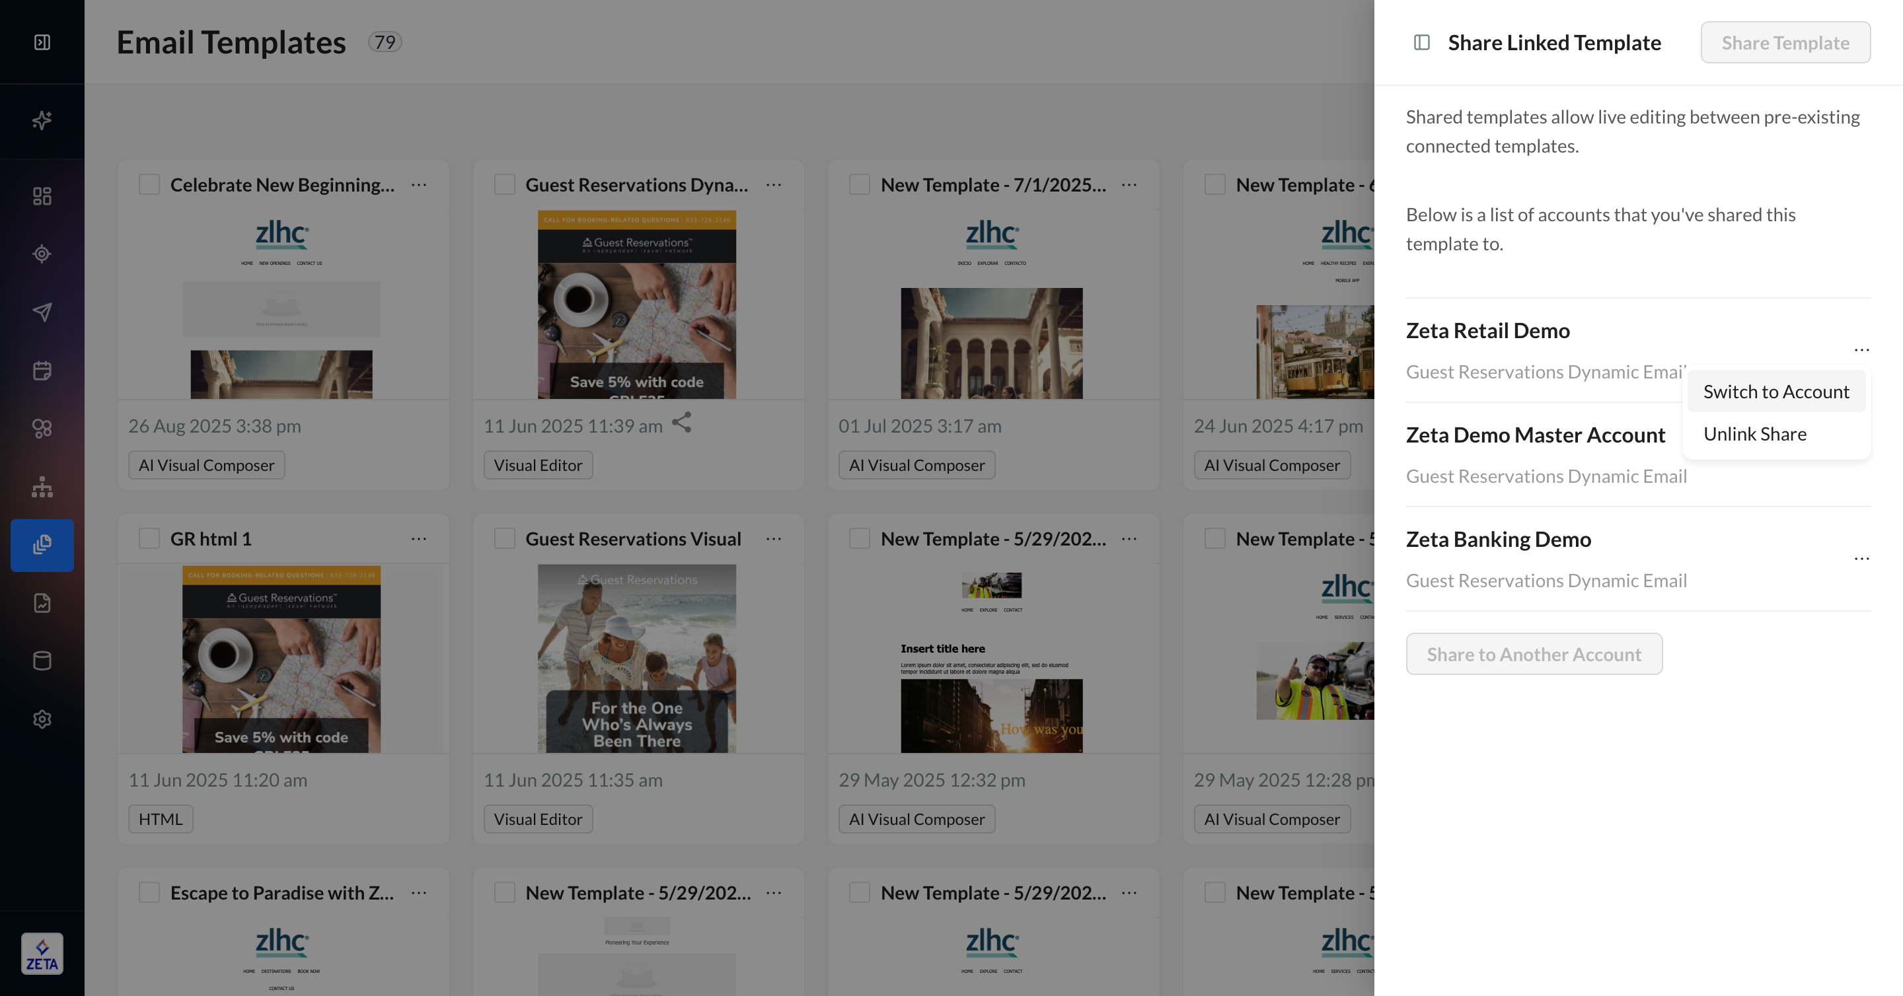Open the database cylinder icon in sidebar
This screenshot has height=996, width=1903.
tap(42, 660)
